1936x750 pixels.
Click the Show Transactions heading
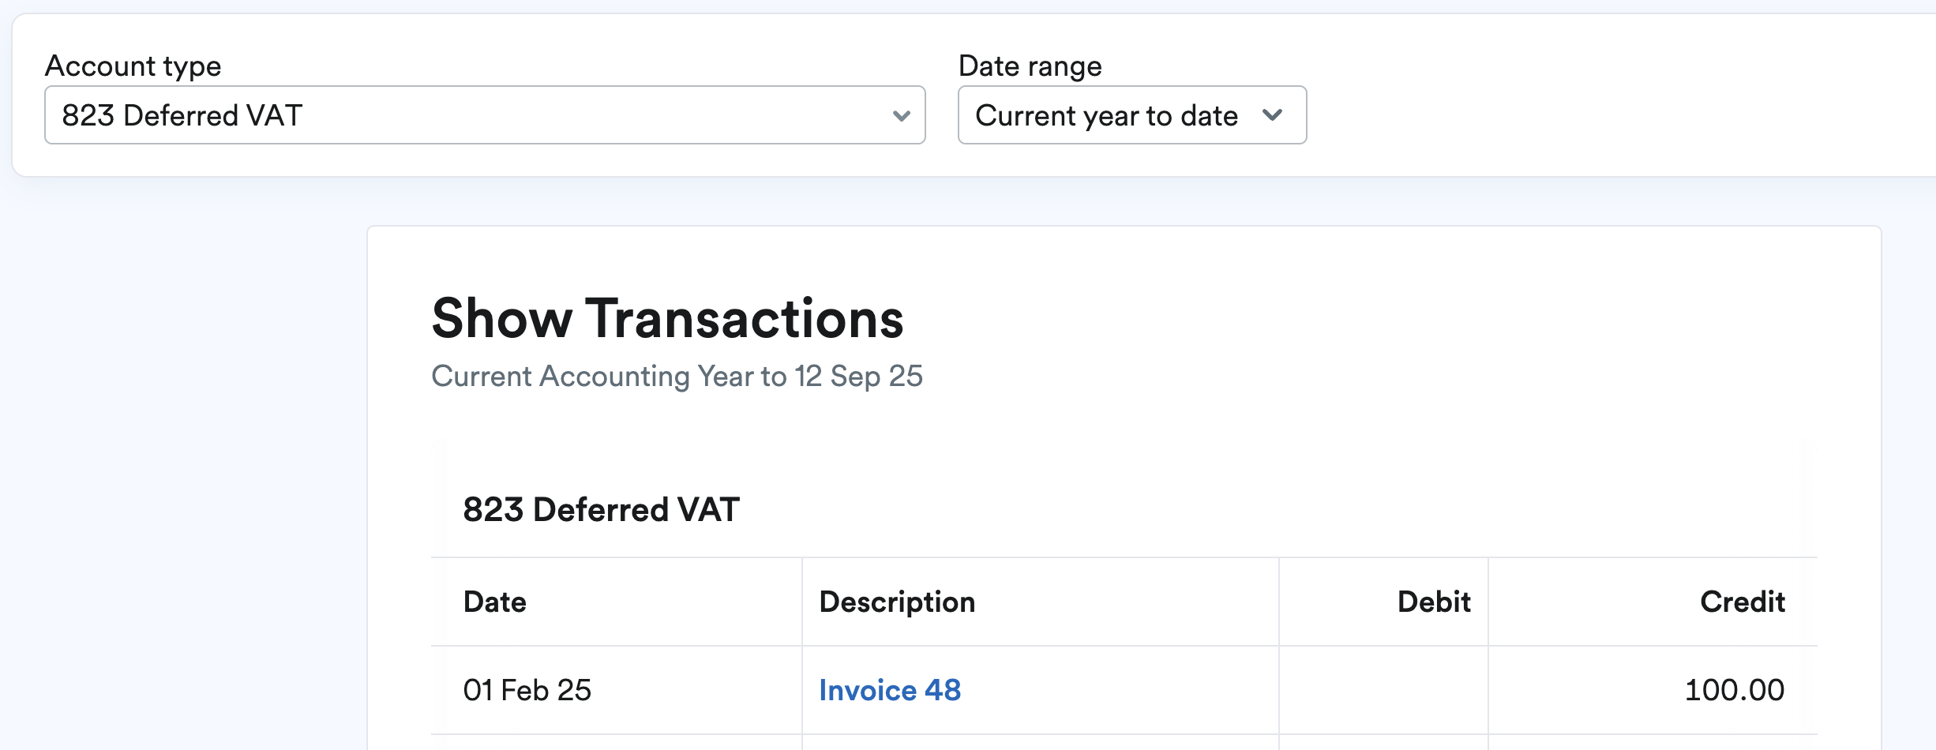point(667,318)
